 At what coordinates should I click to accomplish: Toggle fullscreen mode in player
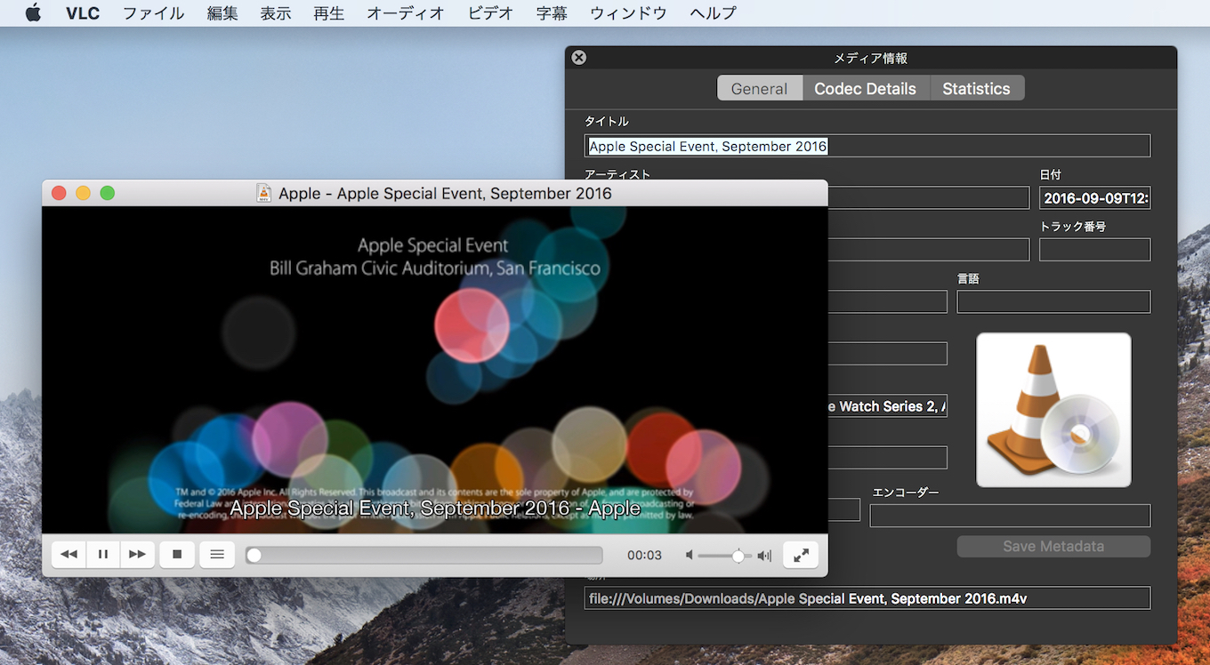pos(801,555)
